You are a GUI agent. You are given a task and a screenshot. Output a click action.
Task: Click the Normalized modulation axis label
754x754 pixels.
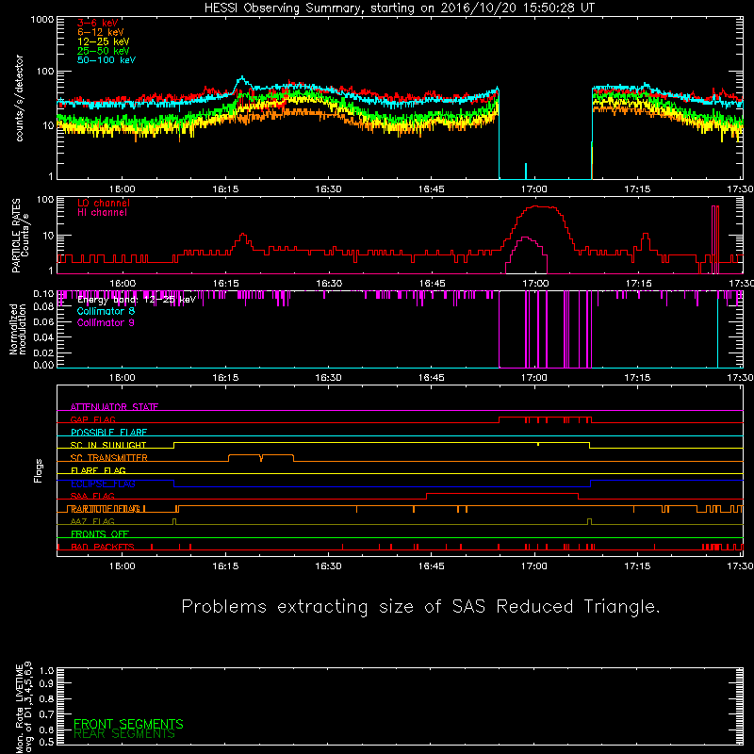click(18, 329)
